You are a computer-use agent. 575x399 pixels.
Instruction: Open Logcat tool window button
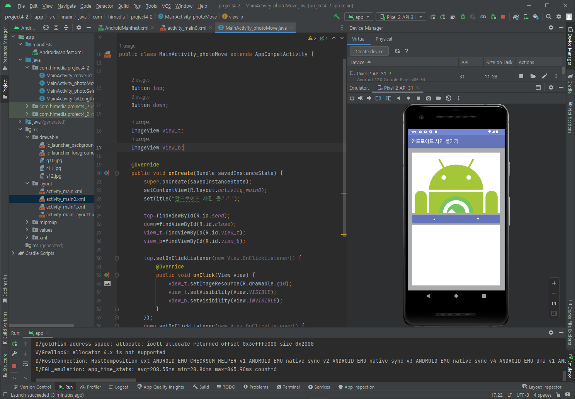(119, 387)
